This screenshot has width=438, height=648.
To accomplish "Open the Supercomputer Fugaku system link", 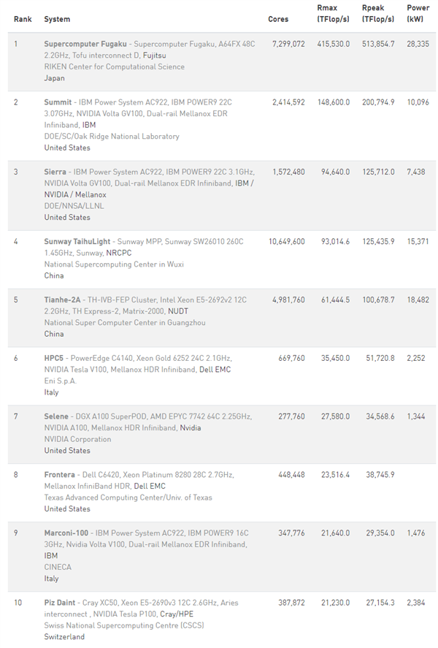I will [x=86, y=44].
